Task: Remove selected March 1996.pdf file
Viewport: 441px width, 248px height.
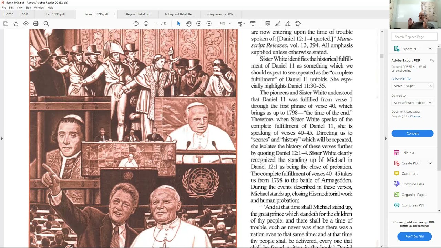Action: click(x=430, y=86)
